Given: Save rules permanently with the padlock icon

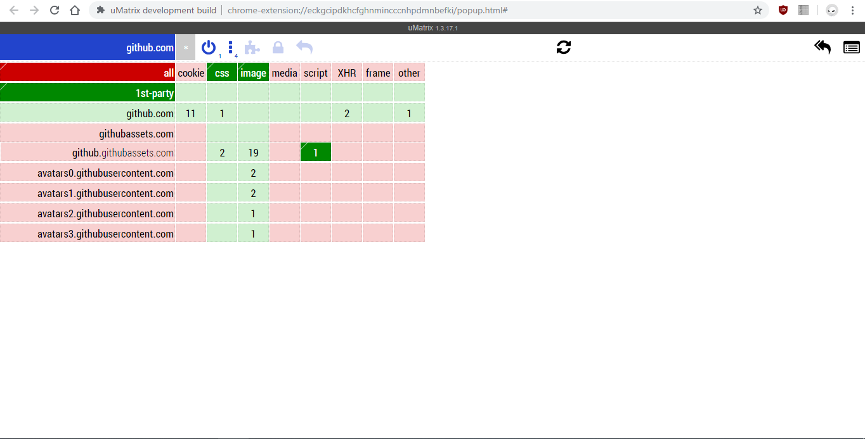Looking at the screenshot, I should coord(277,47).
